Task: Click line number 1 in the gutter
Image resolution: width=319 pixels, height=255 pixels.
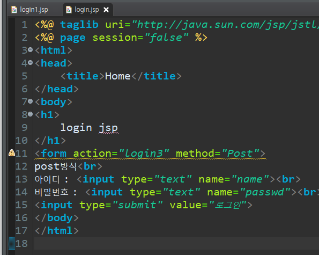Action: point(25,25)
